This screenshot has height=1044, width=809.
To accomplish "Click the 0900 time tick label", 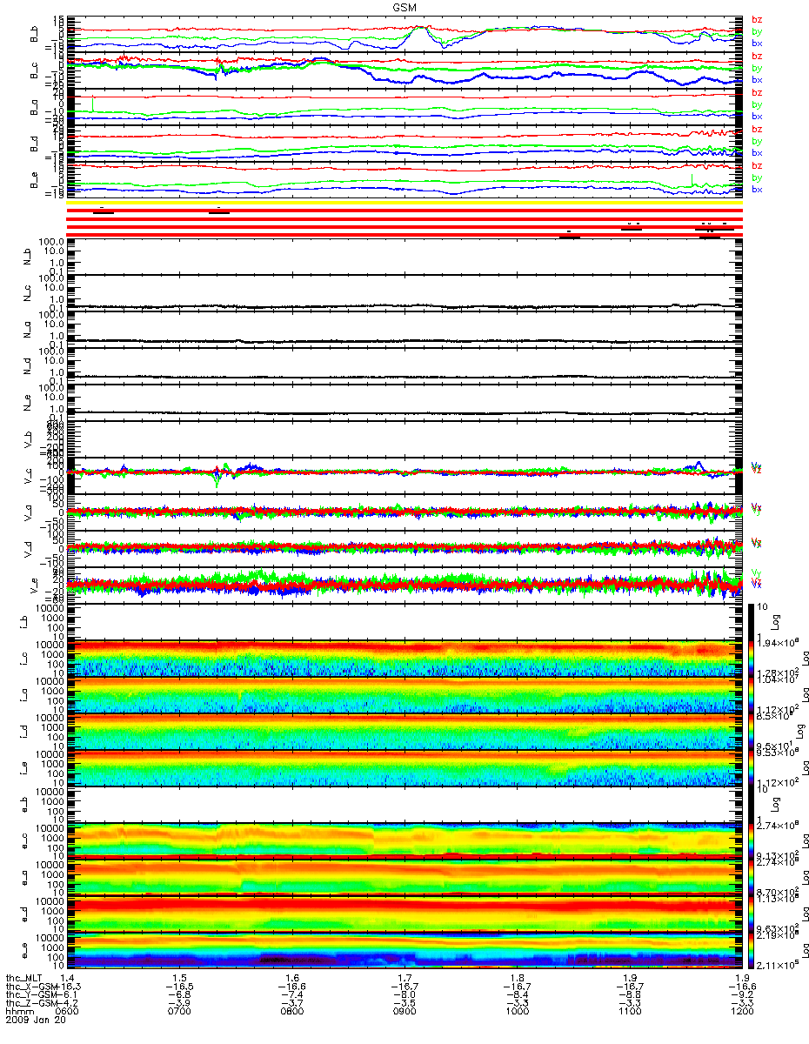I will click(x=404, y=1011).
